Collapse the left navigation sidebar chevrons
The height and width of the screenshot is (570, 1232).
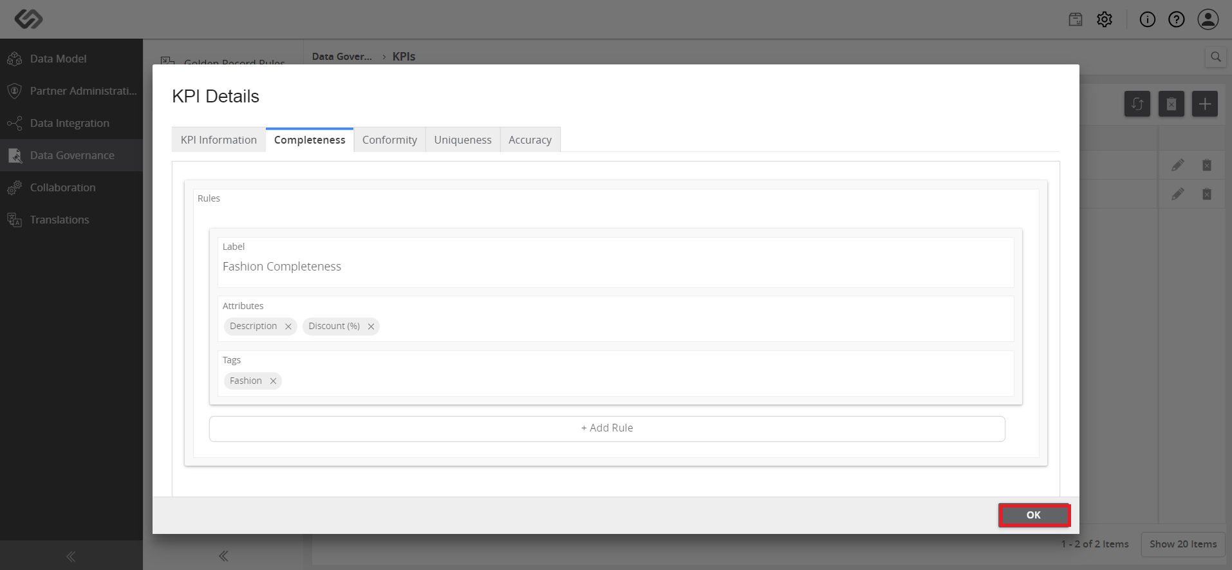(71, 556)
